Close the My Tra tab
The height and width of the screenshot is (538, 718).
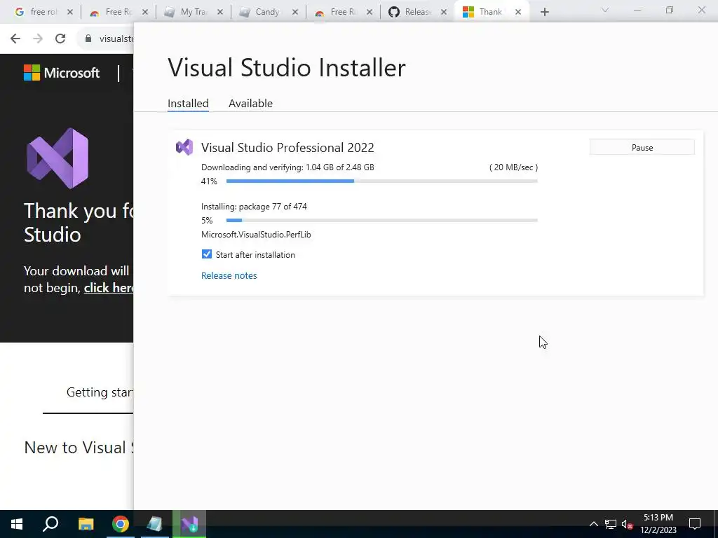219,13
